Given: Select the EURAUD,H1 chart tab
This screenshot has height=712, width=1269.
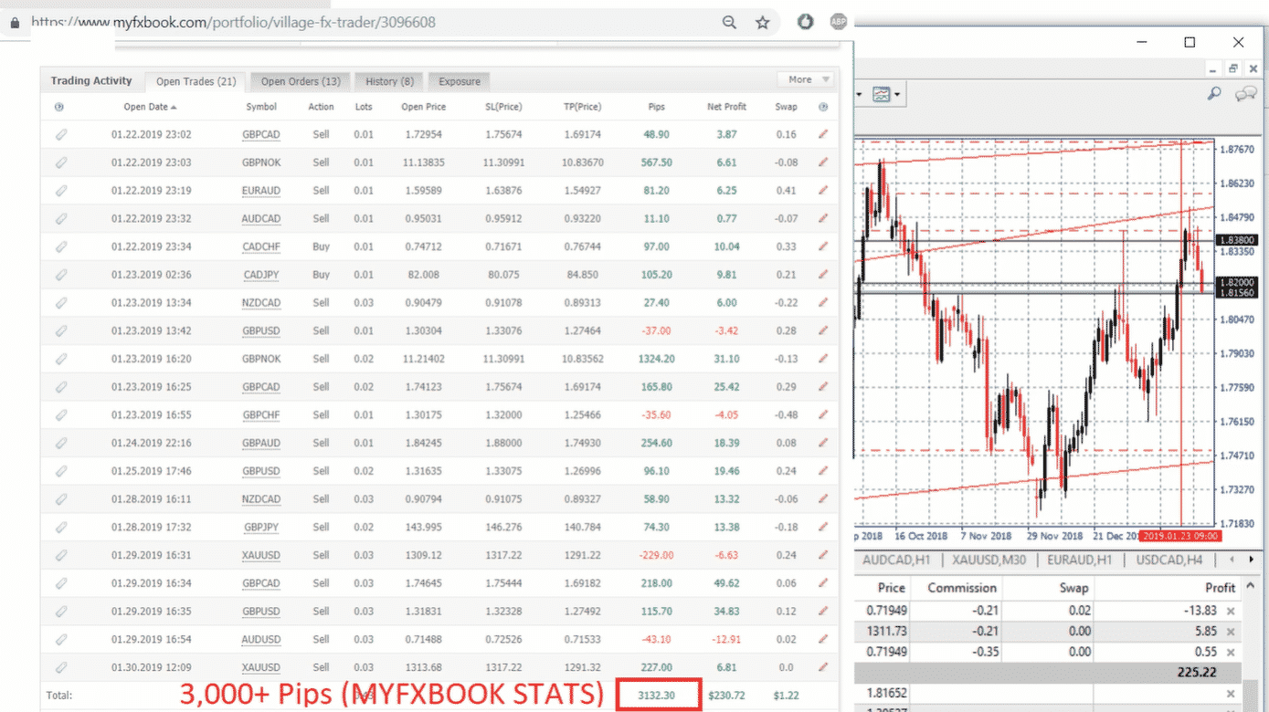Looking at the screenshot, I should pos(1080,560).
